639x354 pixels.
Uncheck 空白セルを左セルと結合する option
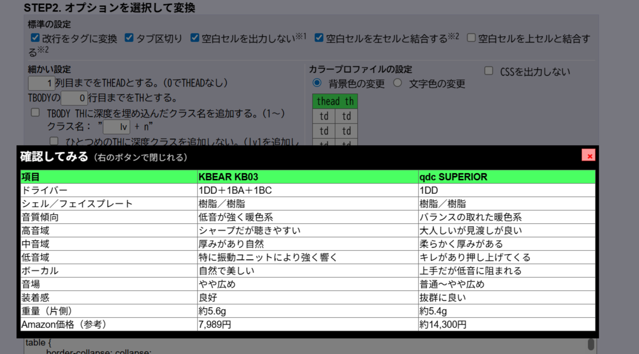319,38
